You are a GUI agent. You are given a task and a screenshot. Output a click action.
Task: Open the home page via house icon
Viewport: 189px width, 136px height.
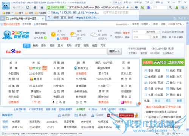click(35, 7)
